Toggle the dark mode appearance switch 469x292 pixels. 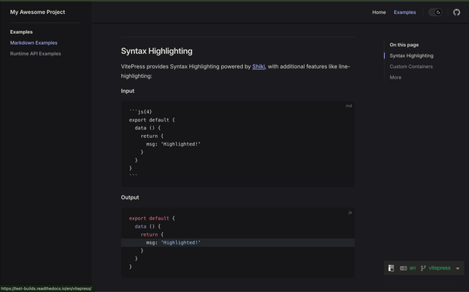[x=435, y=12]
